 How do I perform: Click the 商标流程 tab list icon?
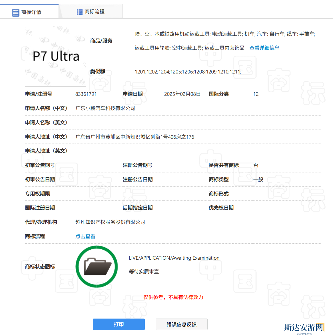80,12
